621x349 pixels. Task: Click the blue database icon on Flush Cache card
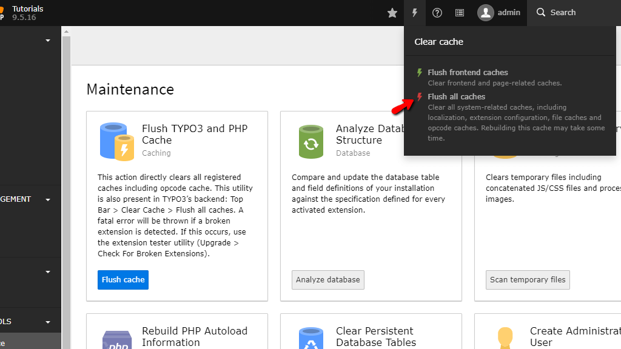click(116, 141)
